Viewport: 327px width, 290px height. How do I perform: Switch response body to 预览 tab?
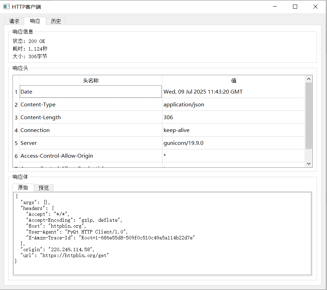coord(44,188)
